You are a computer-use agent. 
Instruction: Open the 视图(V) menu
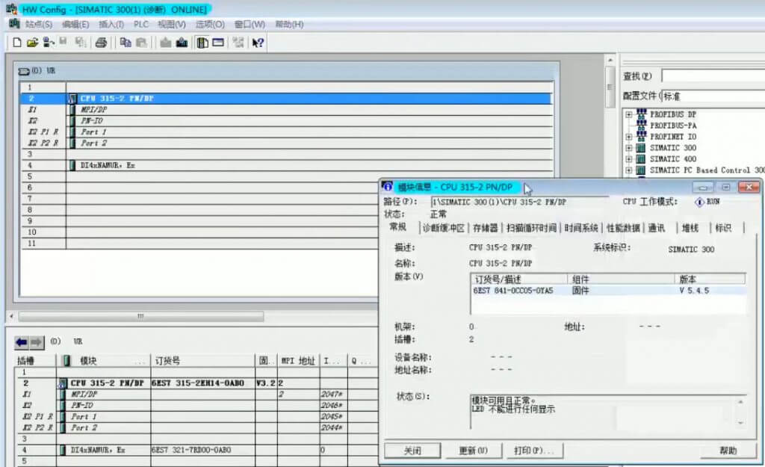(172, 24)
